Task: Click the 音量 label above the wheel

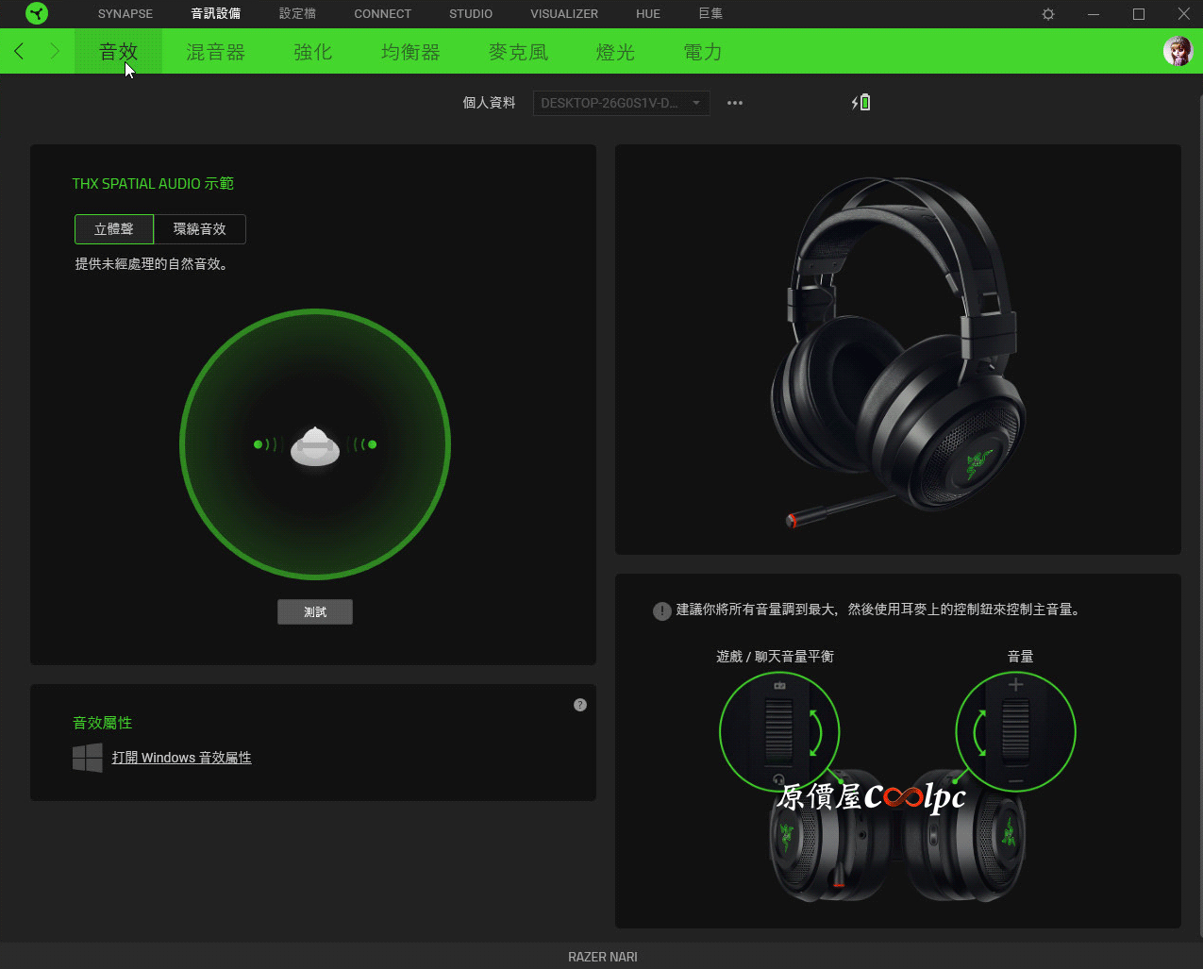Action: pyautogui.click(x=1021, y=657)
